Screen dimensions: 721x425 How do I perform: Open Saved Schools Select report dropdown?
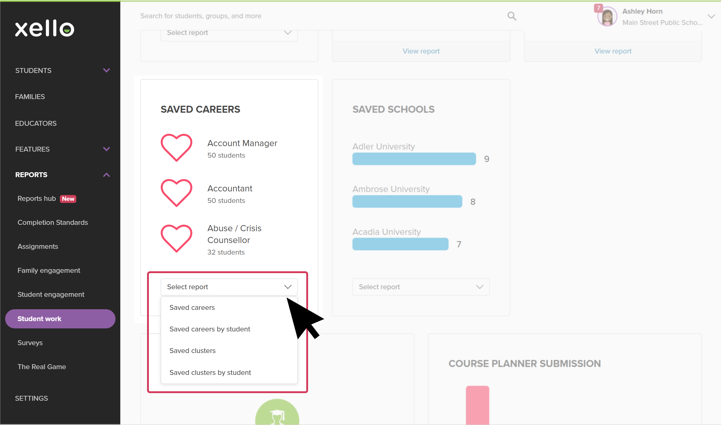coord(421,287)
